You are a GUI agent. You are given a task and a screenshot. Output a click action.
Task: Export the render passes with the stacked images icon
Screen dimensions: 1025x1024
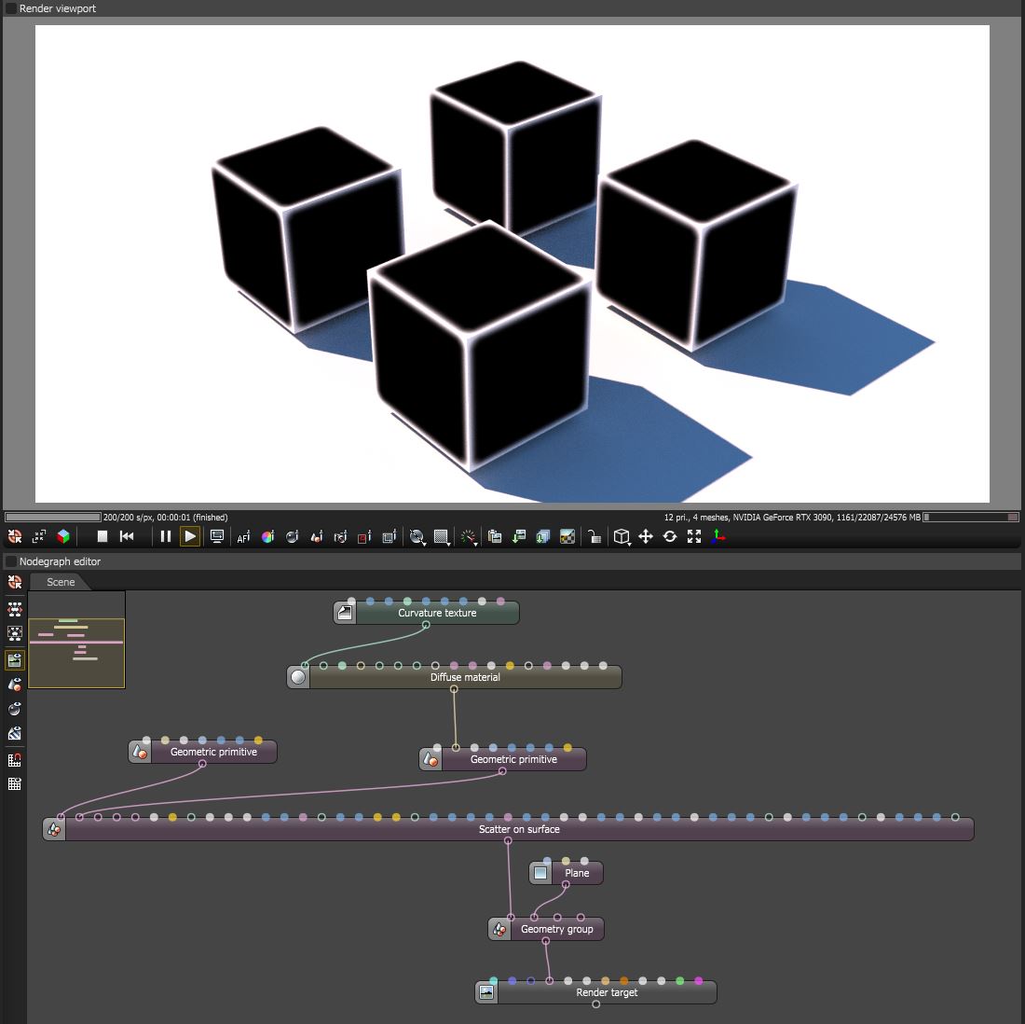[x=543, y=536]
